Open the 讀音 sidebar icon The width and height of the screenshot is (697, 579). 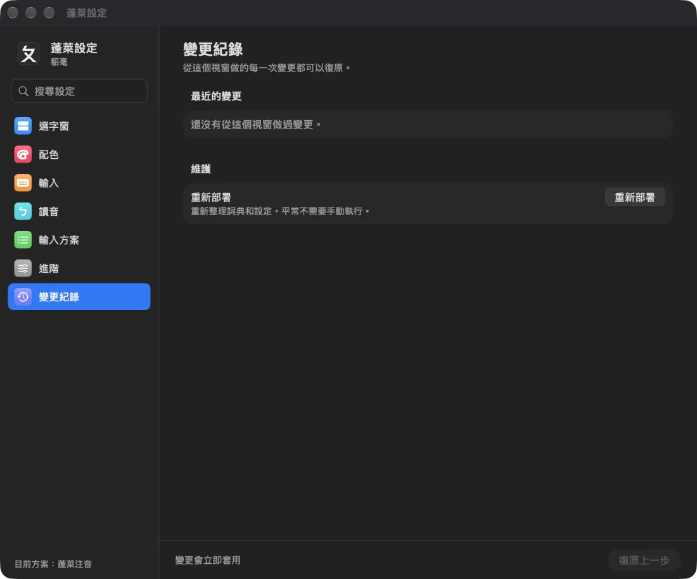[23, 211]
